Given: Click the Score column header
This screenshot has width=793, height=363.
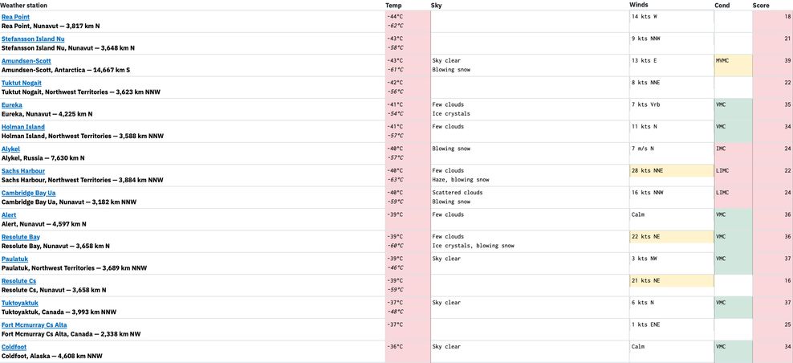Looking at the screenshot, I should 761,5.
